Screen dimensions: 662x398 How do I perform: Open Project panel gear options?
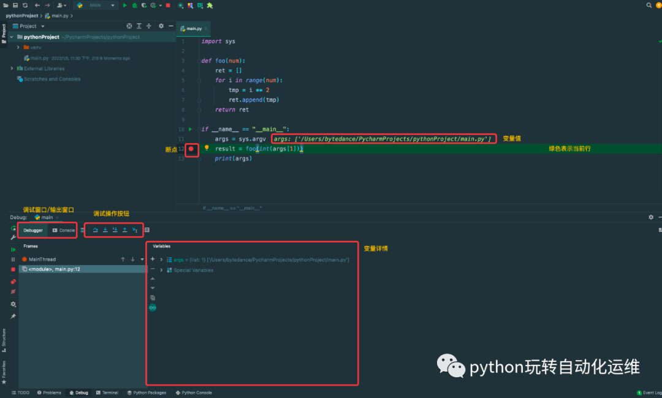(x=161, y=26)
